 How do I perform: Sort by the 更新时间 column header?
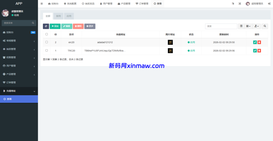click(224, 34)
